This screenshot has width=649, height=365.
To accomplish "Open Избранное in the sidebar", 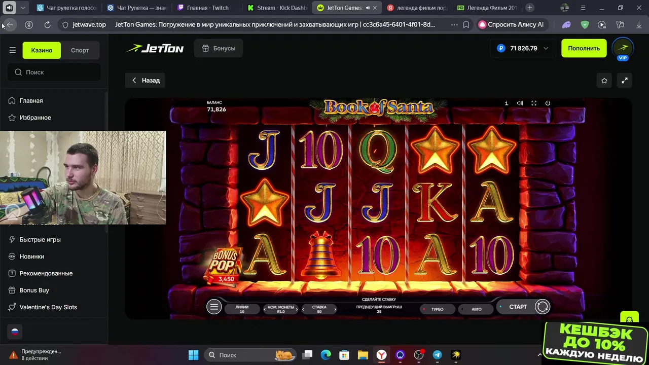I will click(x=35, y=117).
